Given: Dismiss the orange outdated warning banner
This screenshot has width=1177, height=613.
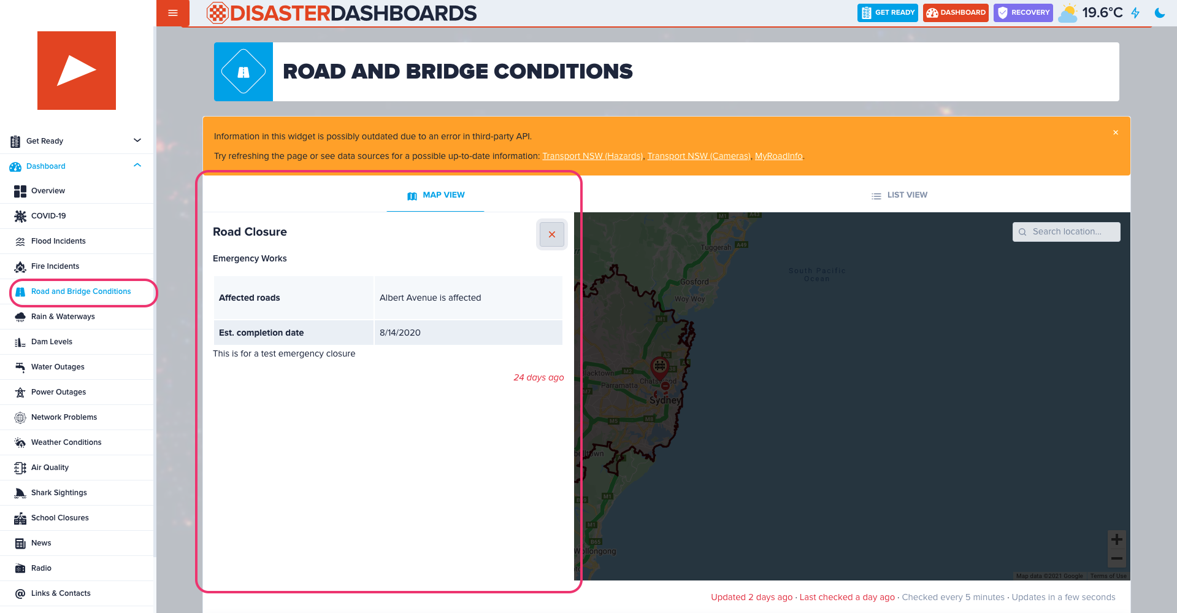Looking at the screenshot, I should pos(1116,133).
